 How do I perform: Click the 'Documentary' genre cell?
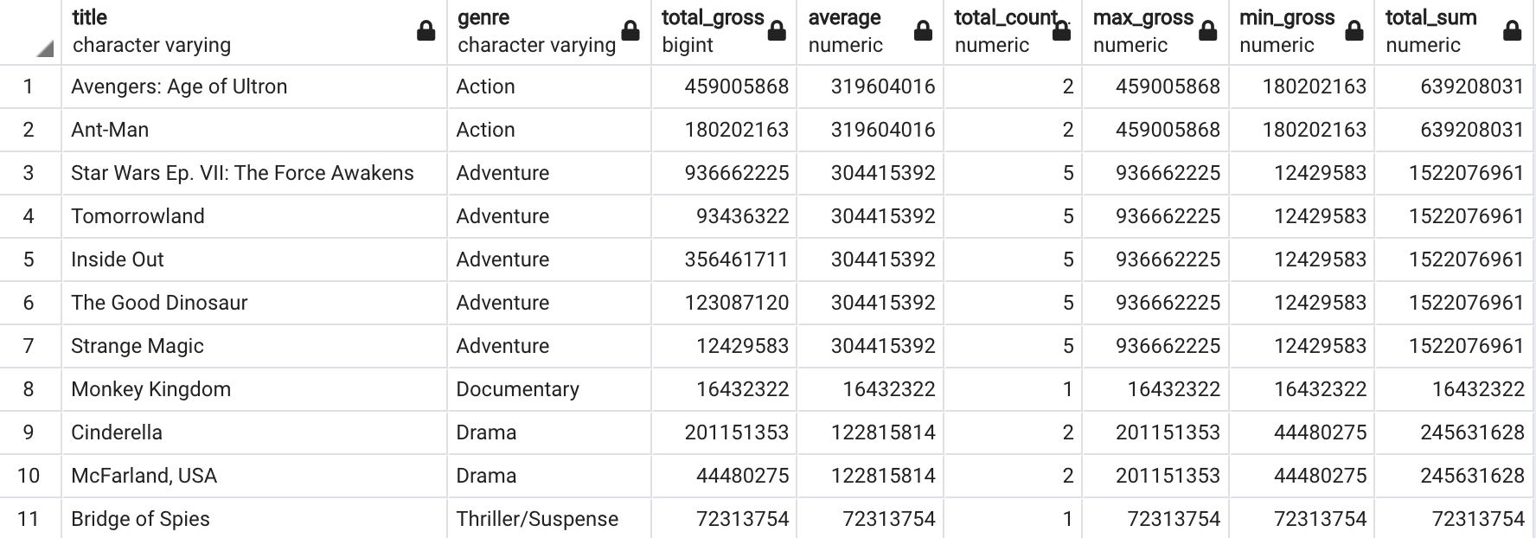pyautogui.click(x=517, y=389)
